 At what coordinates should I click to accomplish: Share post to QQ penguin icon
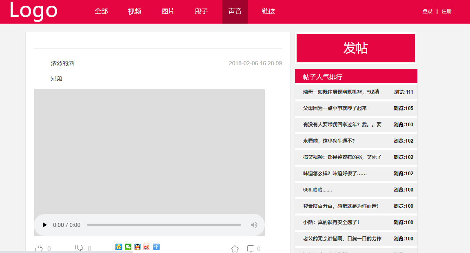[137, 247]
